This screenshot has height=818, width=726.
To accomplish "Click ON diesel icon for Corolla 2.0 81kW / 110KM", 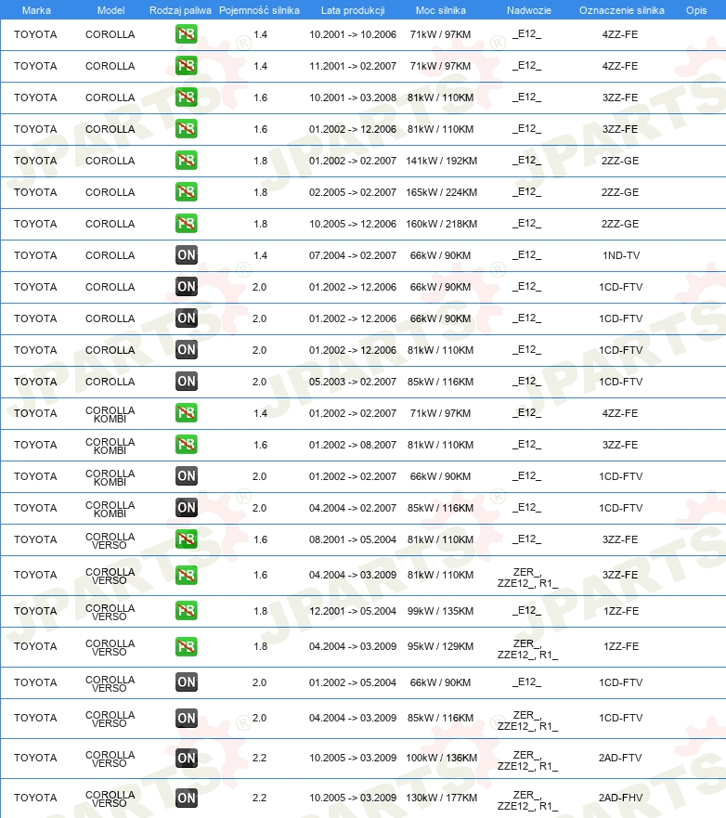I will 187,350.
